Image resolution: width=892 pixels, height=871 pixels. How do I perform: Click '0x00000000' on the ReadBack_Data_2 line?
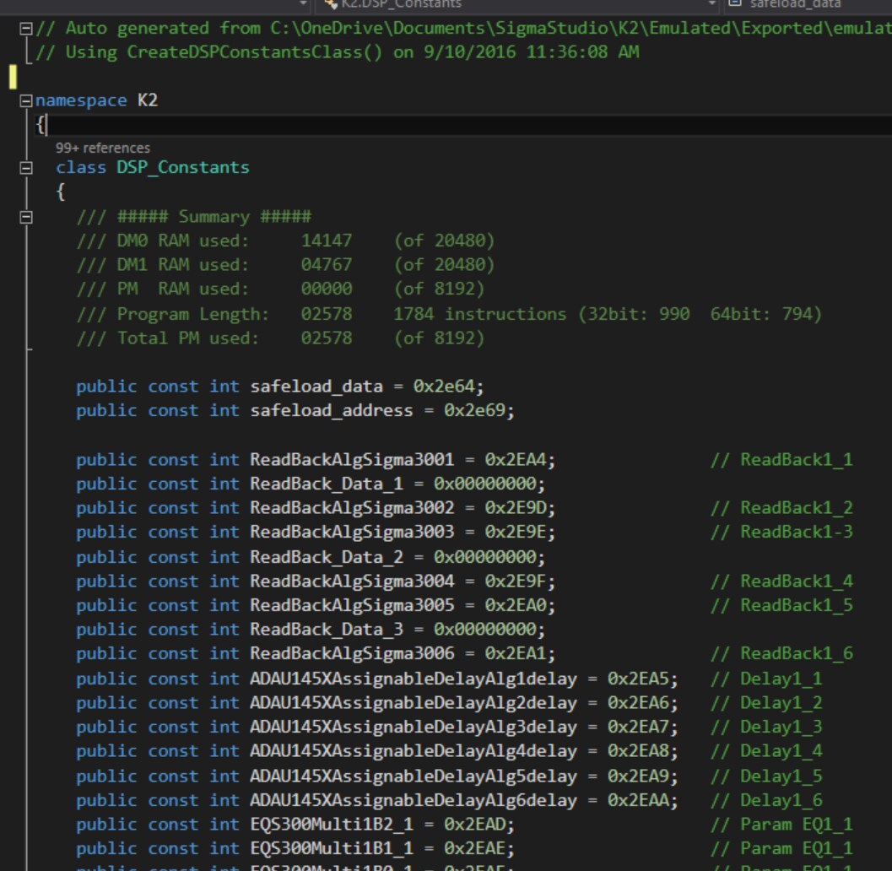(485, 557)
